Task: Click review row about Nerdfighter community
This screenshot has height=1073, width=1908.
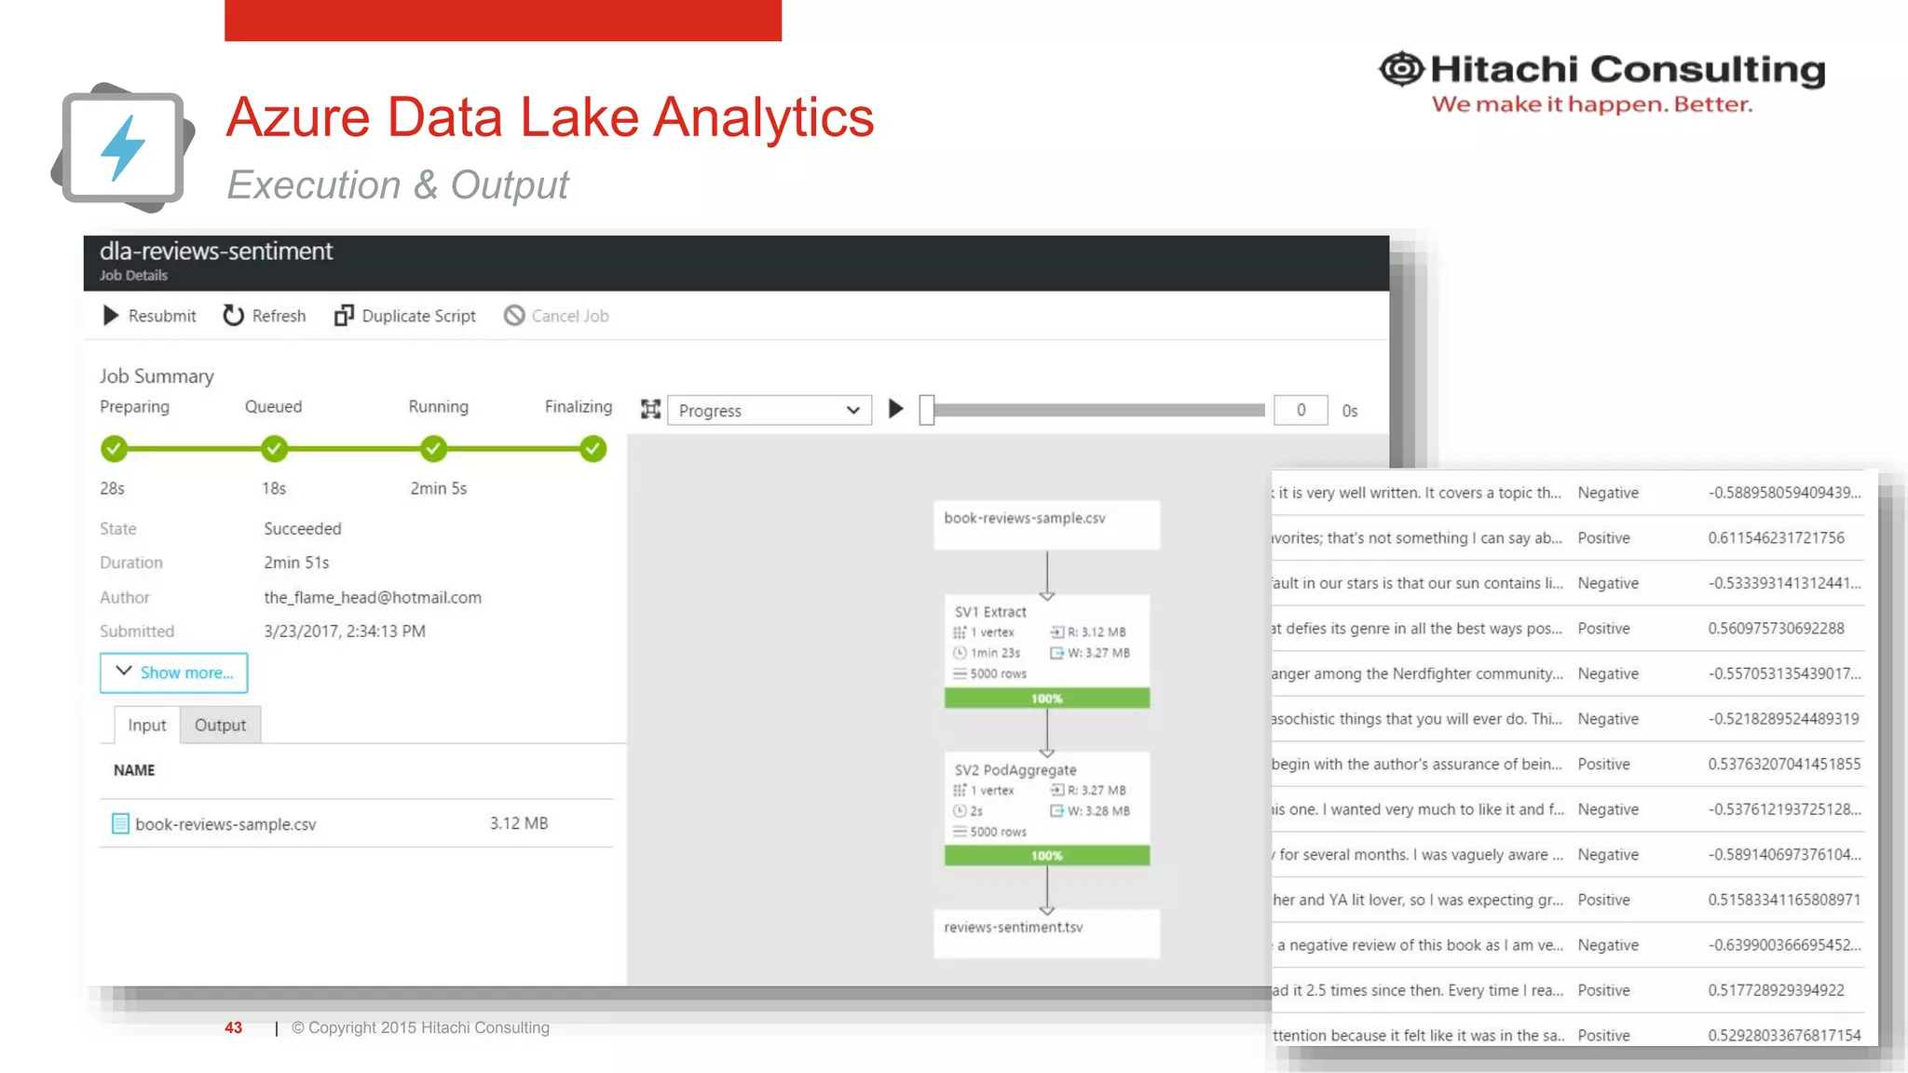Action: [x=1568, y=673]
